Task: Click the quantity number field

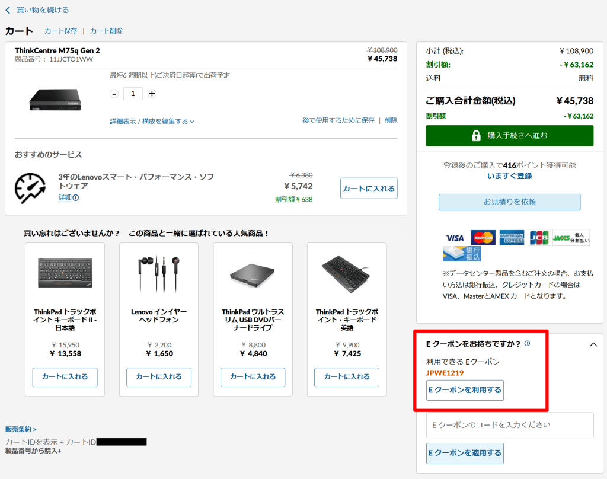Action: coord(133,94)
